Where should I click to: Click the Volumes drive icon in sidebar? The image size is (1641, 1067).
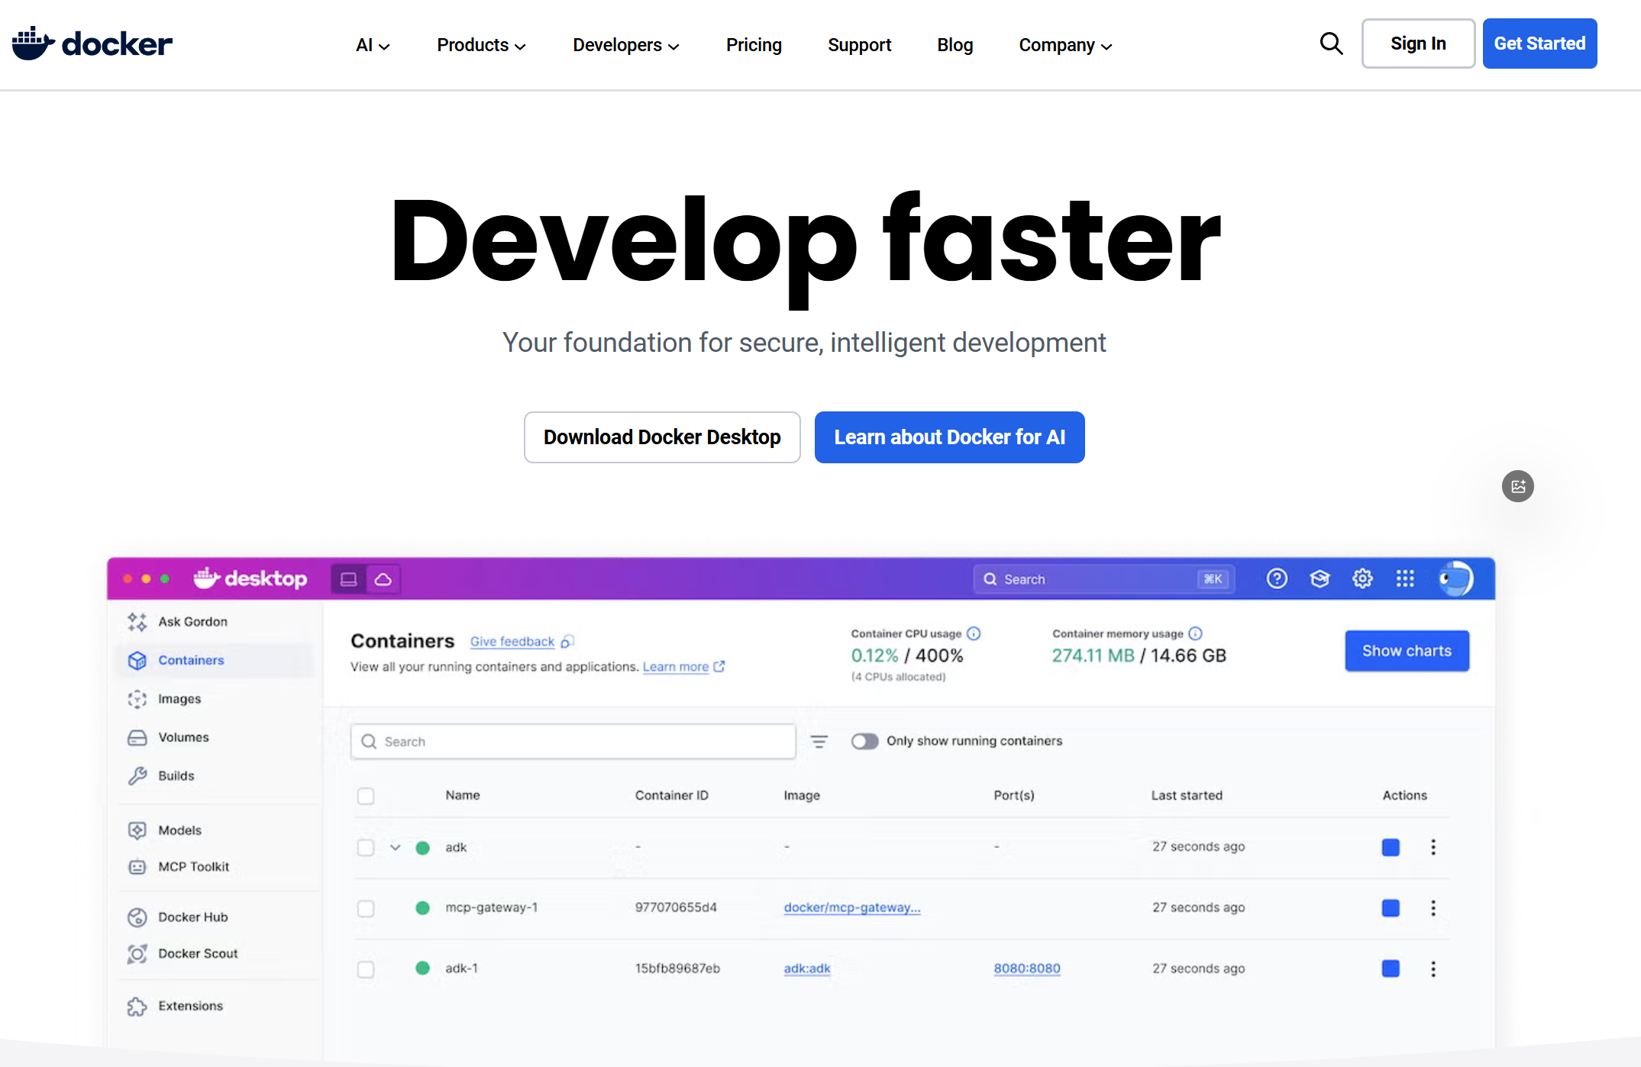(137, 737)
